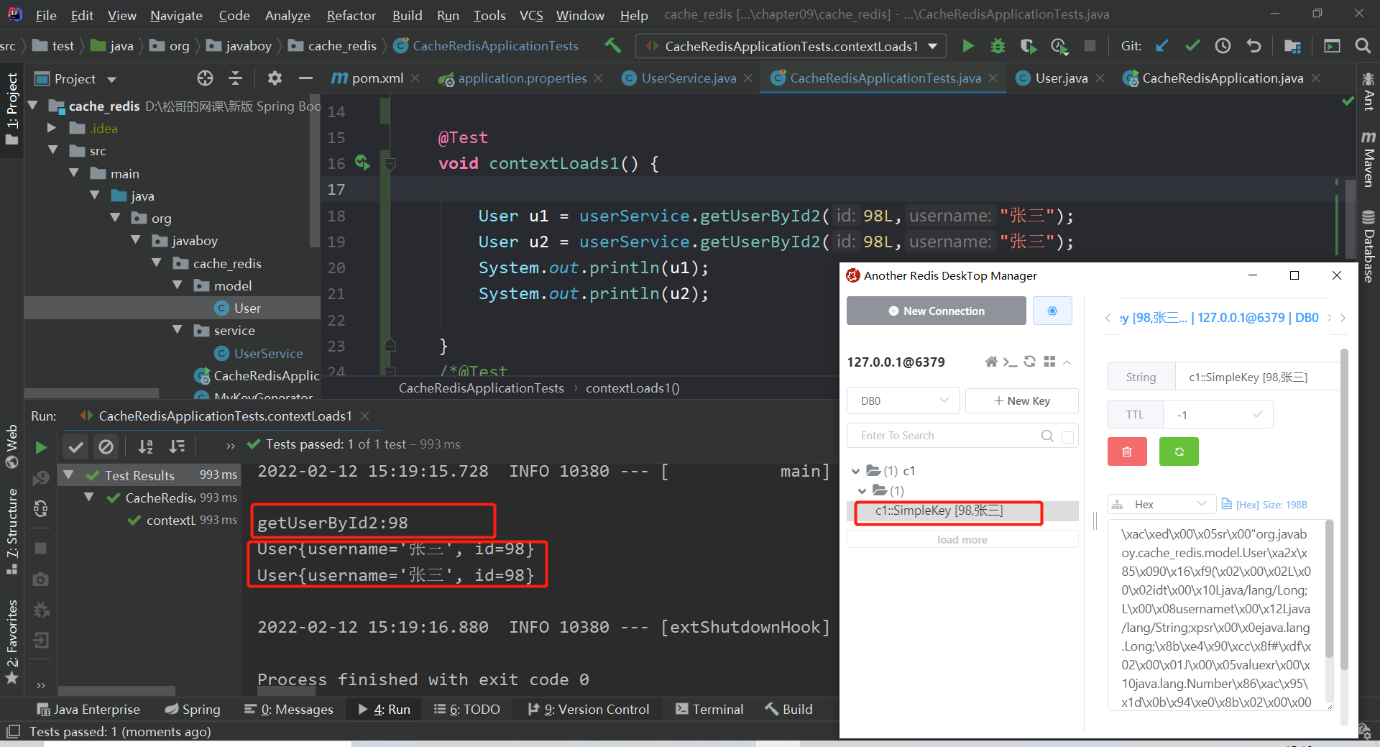
Task: Collapse the c1 folder in Redis tree
Action: click(x=855, y=471)
